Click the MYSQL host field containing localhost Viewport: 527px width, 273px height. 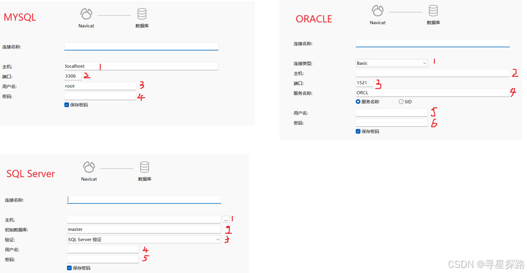coord(141,66)
